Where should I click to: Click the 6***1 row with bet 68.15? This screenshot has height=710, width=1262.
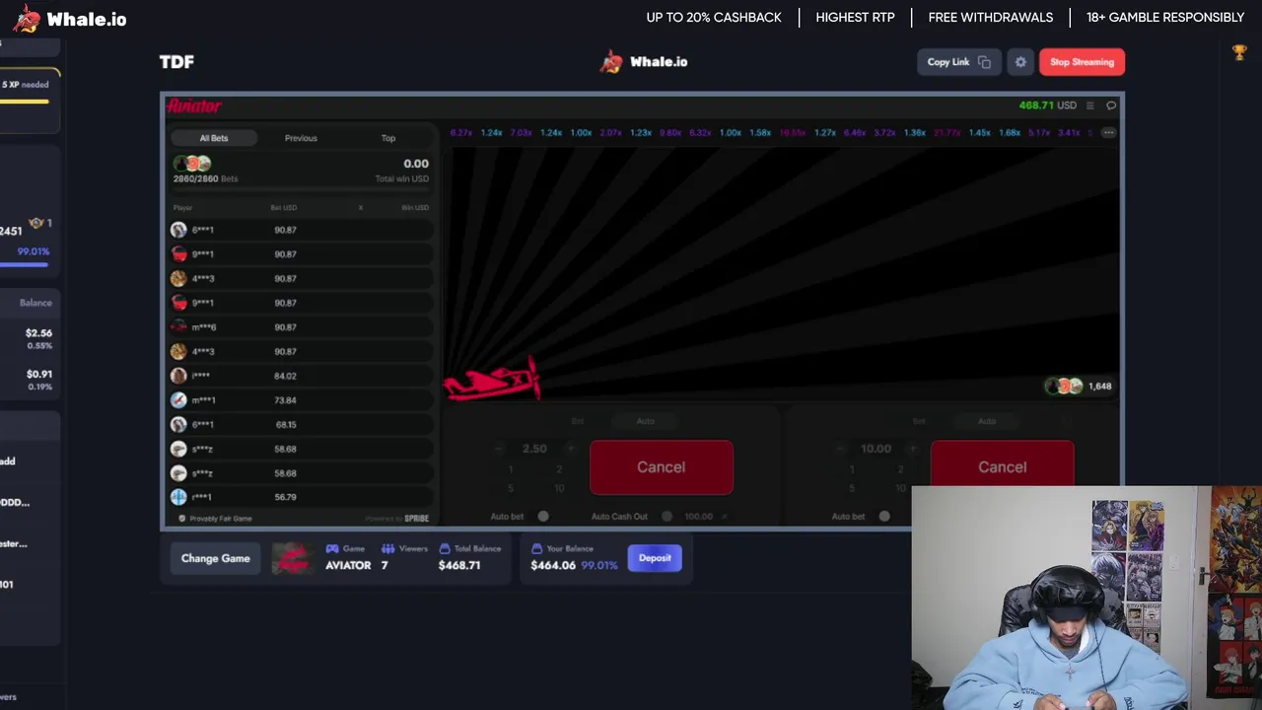click(301, 424)
